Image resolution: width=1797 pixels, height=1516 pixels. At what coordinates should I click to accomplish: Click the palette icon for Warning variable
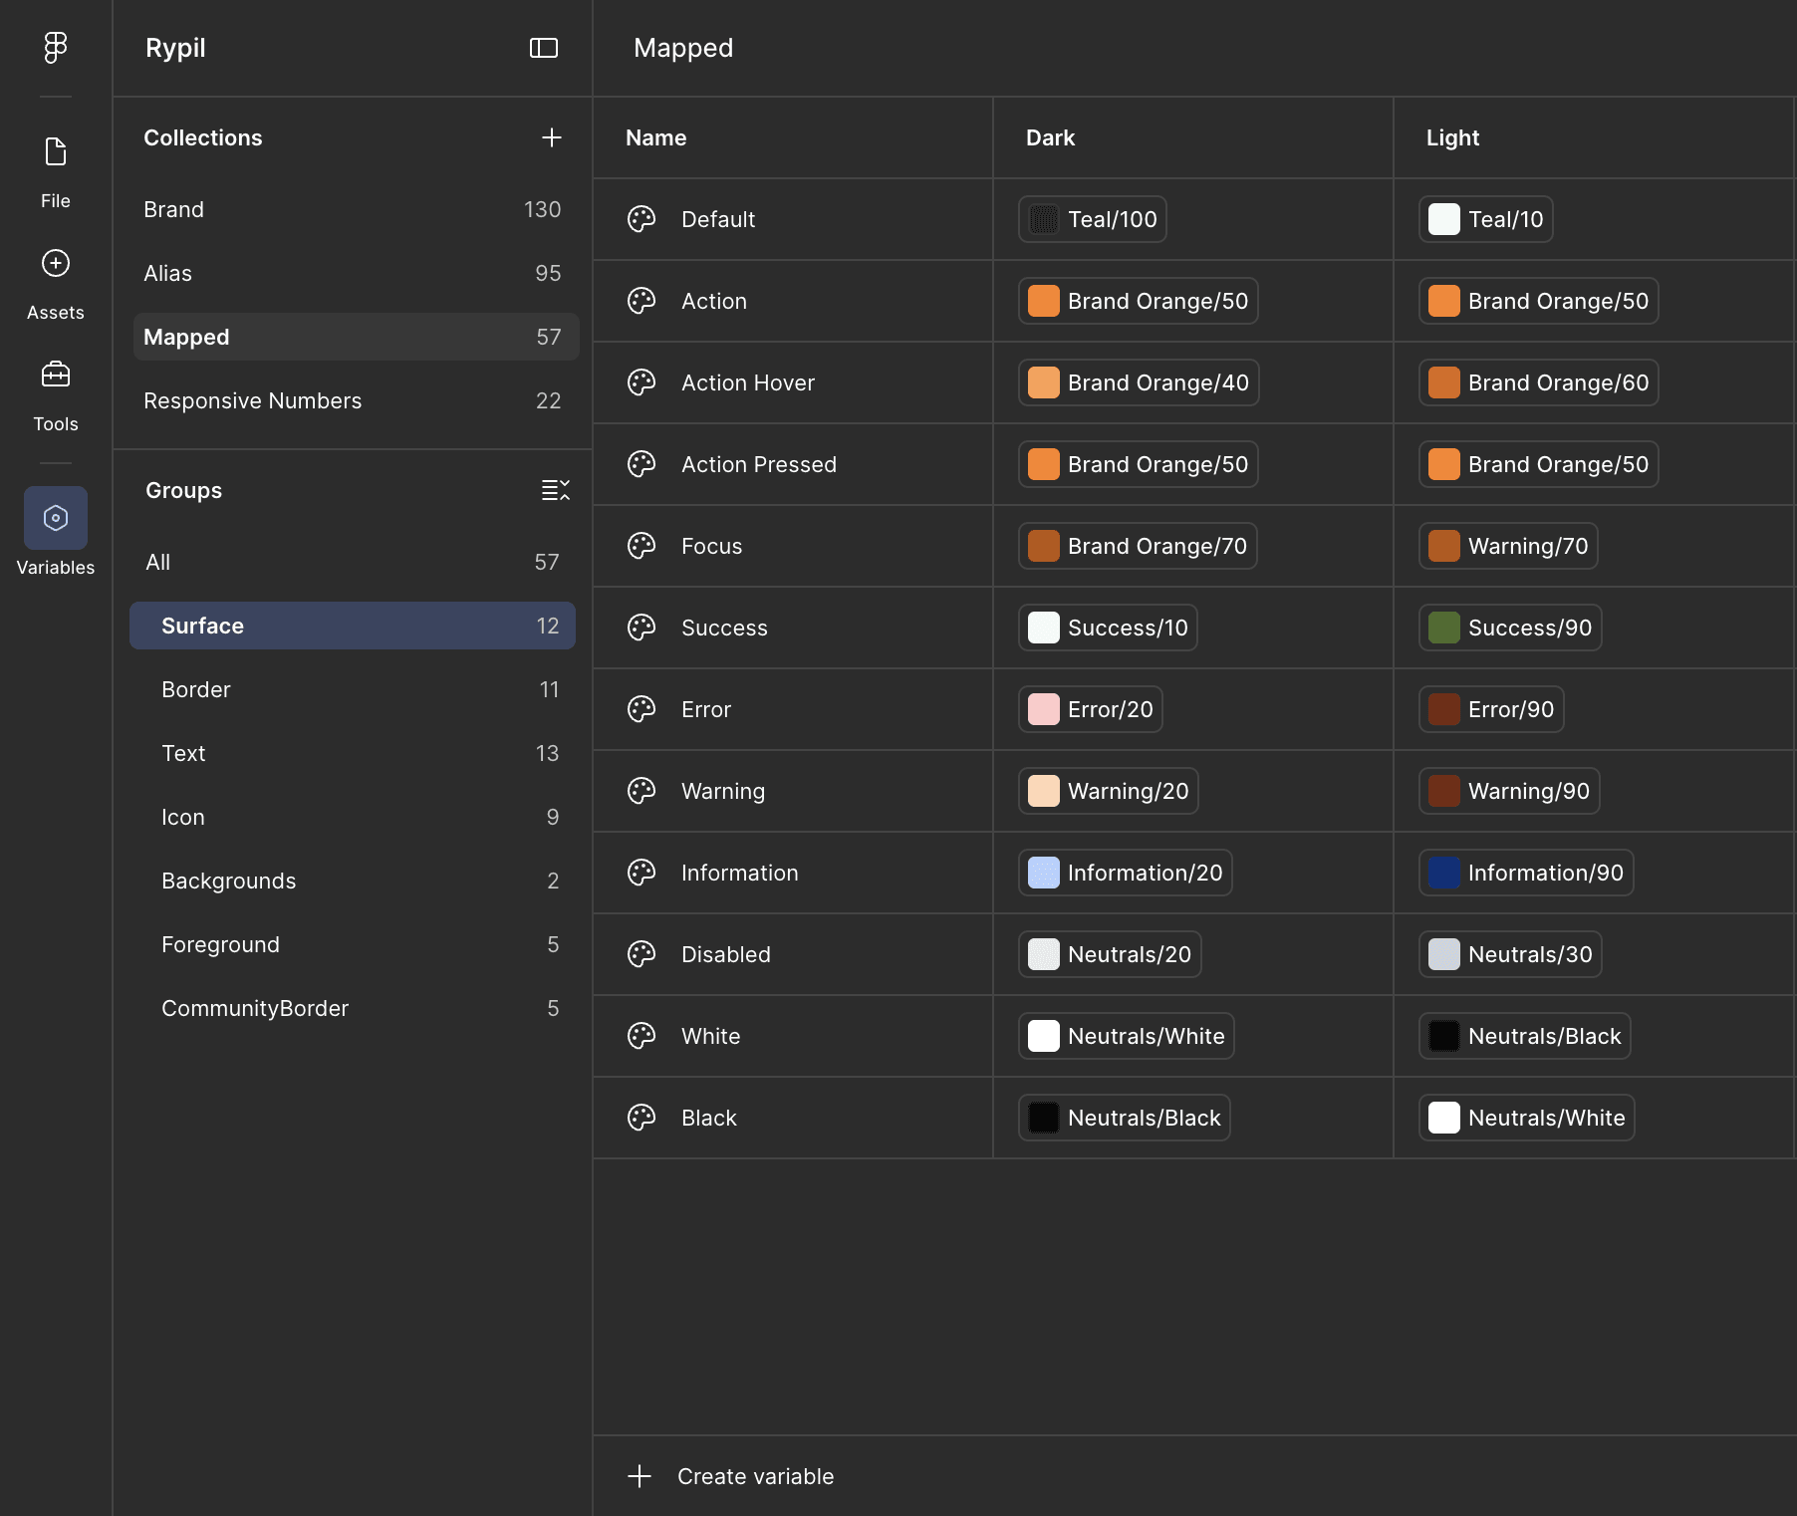(642, 791)
